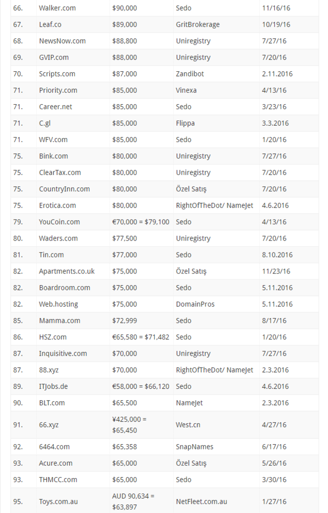The height and width of the screenshot is (513, 328).
Task: Select the $80,000 price for Bink.com
Action: [125, 156]
